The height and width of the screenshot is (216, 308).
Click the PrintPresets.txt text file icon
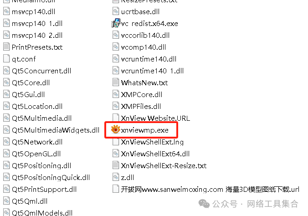[6, 47]
